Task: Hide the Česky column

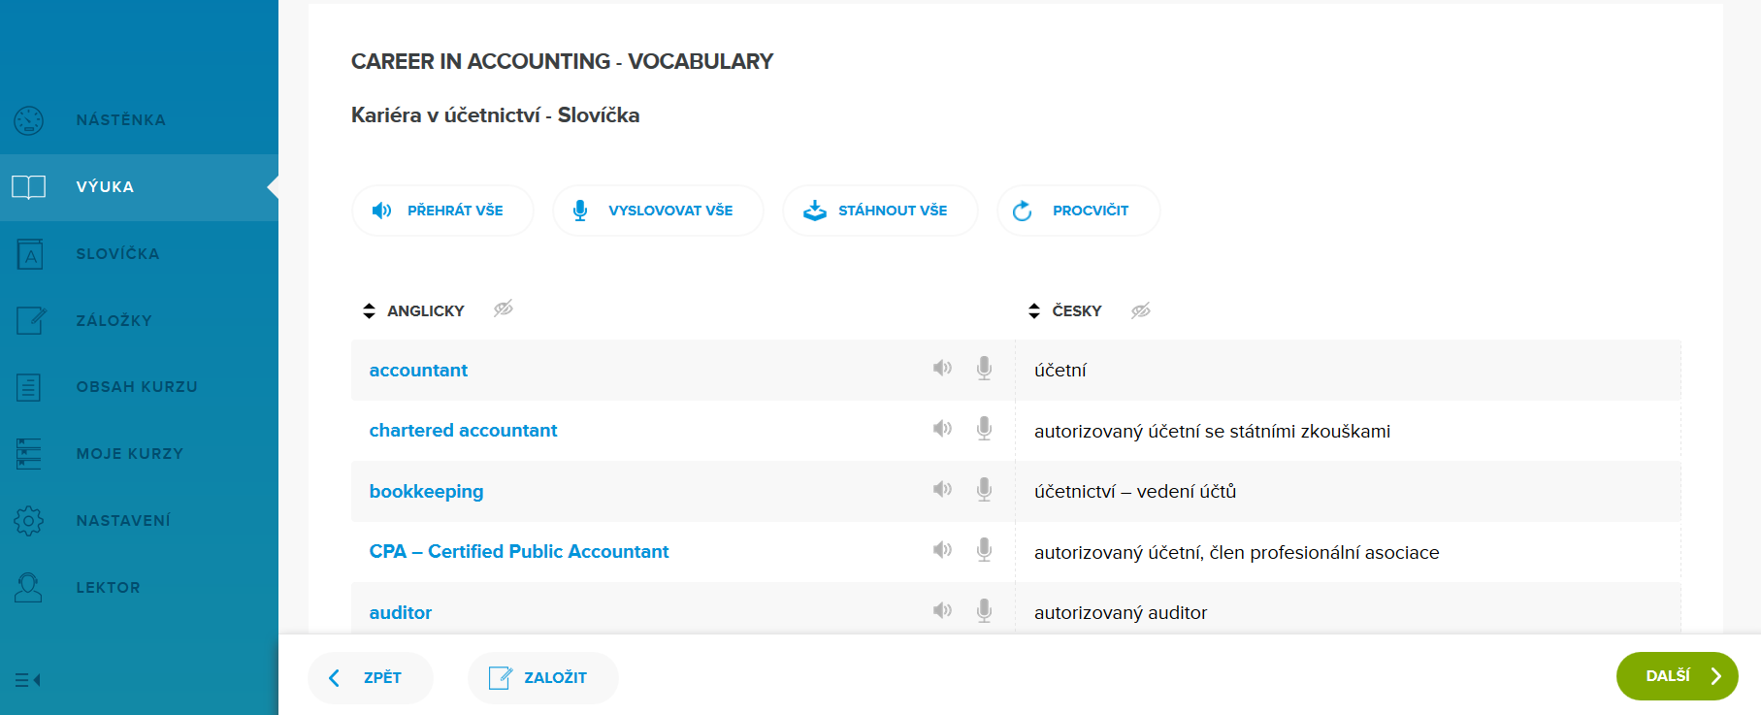Action: click(x=1141, y=310)
